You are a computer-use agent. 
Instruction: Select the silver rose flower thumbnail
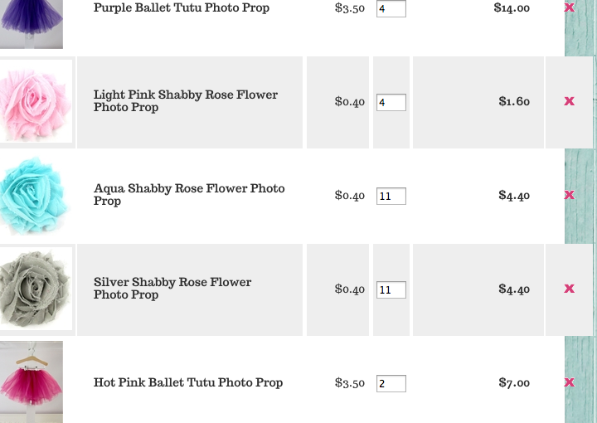coord(36,289)
